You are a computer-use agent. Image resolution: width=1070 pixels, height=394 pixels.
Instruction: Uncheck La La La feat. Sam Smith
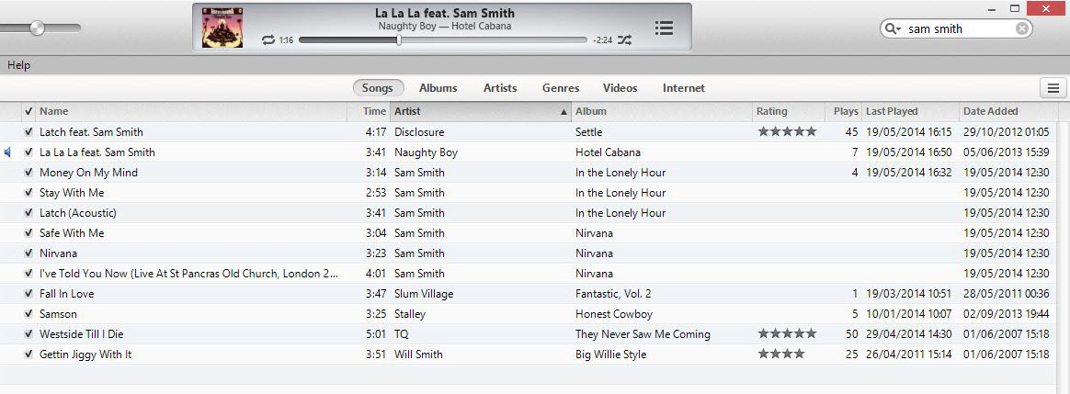(x=28, y=152)
